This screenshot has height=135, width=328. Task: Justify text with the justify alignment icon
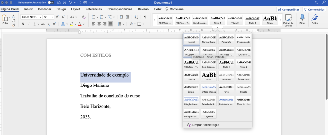pos(111,24)
